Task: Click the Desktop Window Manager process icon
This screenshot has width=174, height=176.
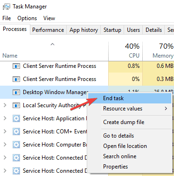Action: pos(16,92)
